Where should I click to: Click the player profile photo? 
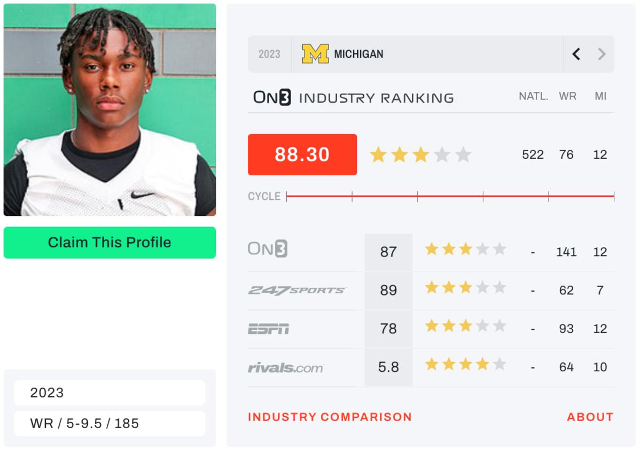tap(110, 110)
